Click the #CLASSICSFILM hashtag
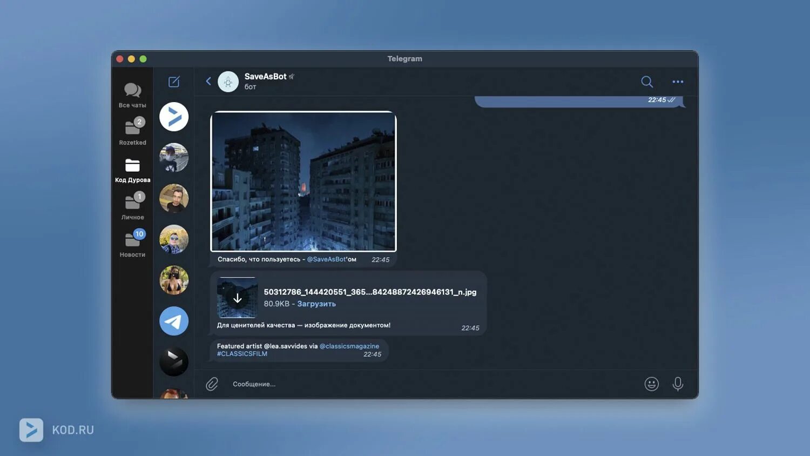Viewport: 810px width, 456px height. 242,354
